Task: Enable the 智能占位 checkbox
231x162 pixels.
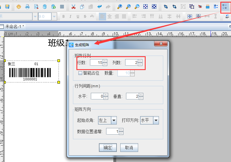Action: tap(80, 73)
